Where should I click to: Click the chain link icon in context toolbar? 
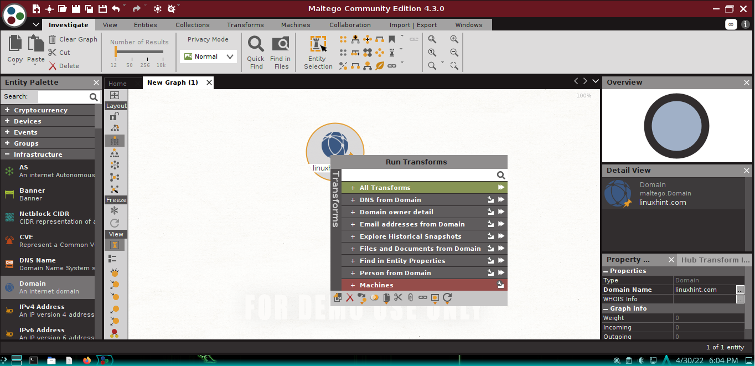(x=422, y=298)
